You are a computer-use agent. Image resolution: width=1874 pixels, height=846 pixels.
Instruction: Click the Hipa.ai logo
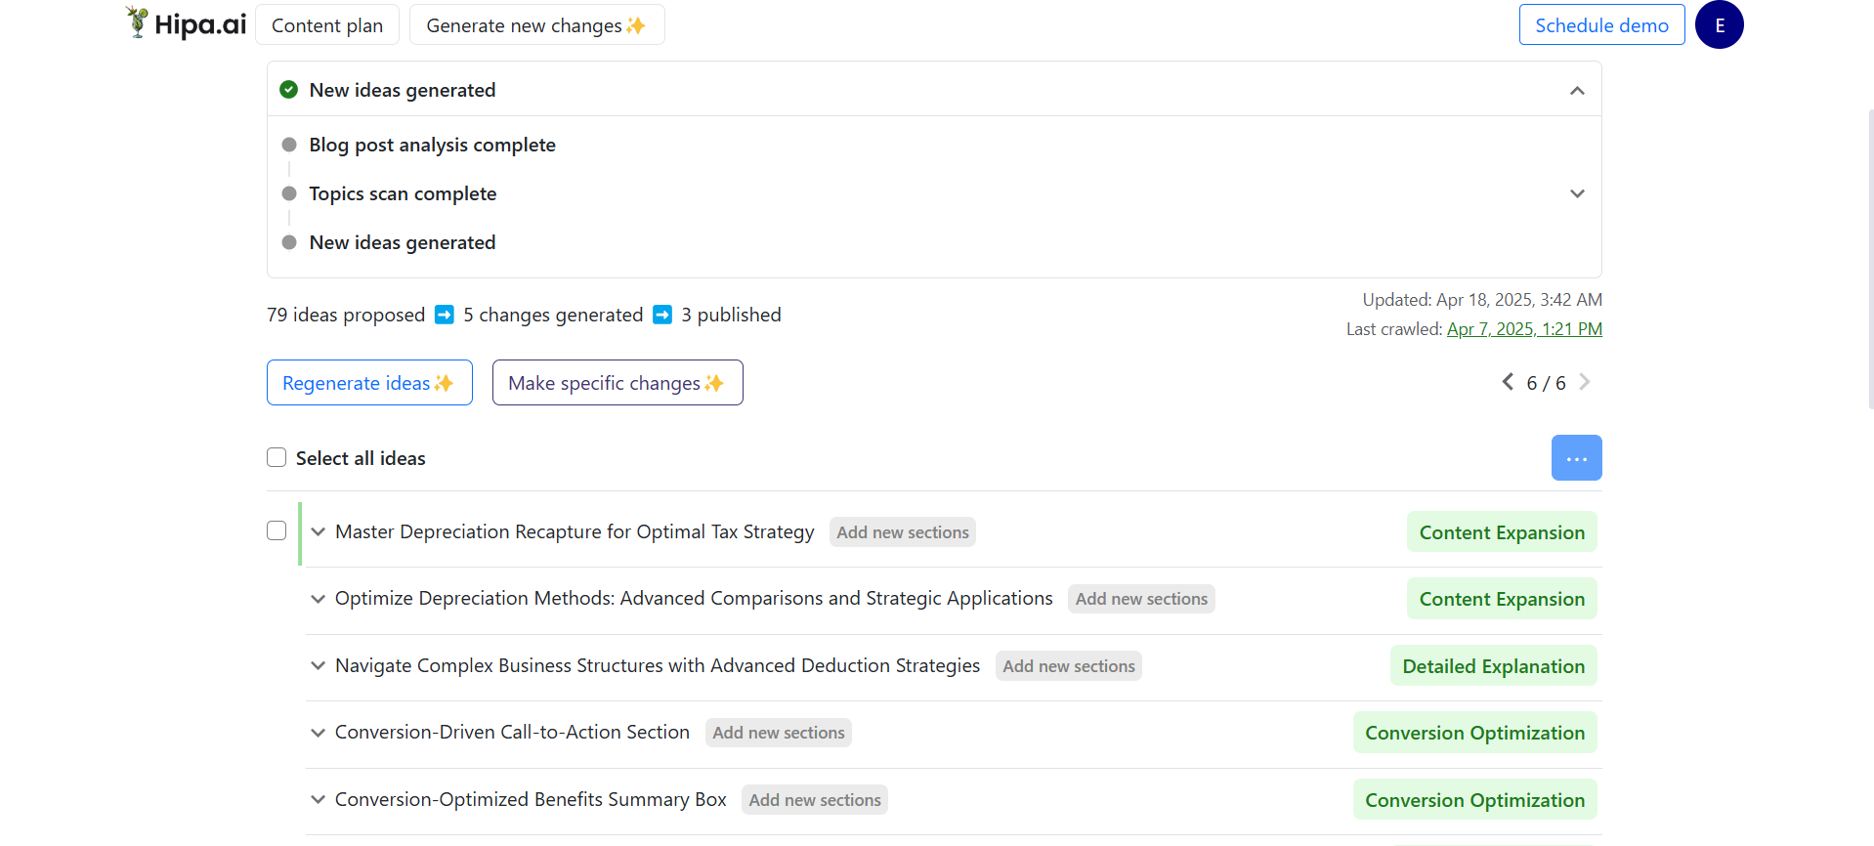[187, 24]
